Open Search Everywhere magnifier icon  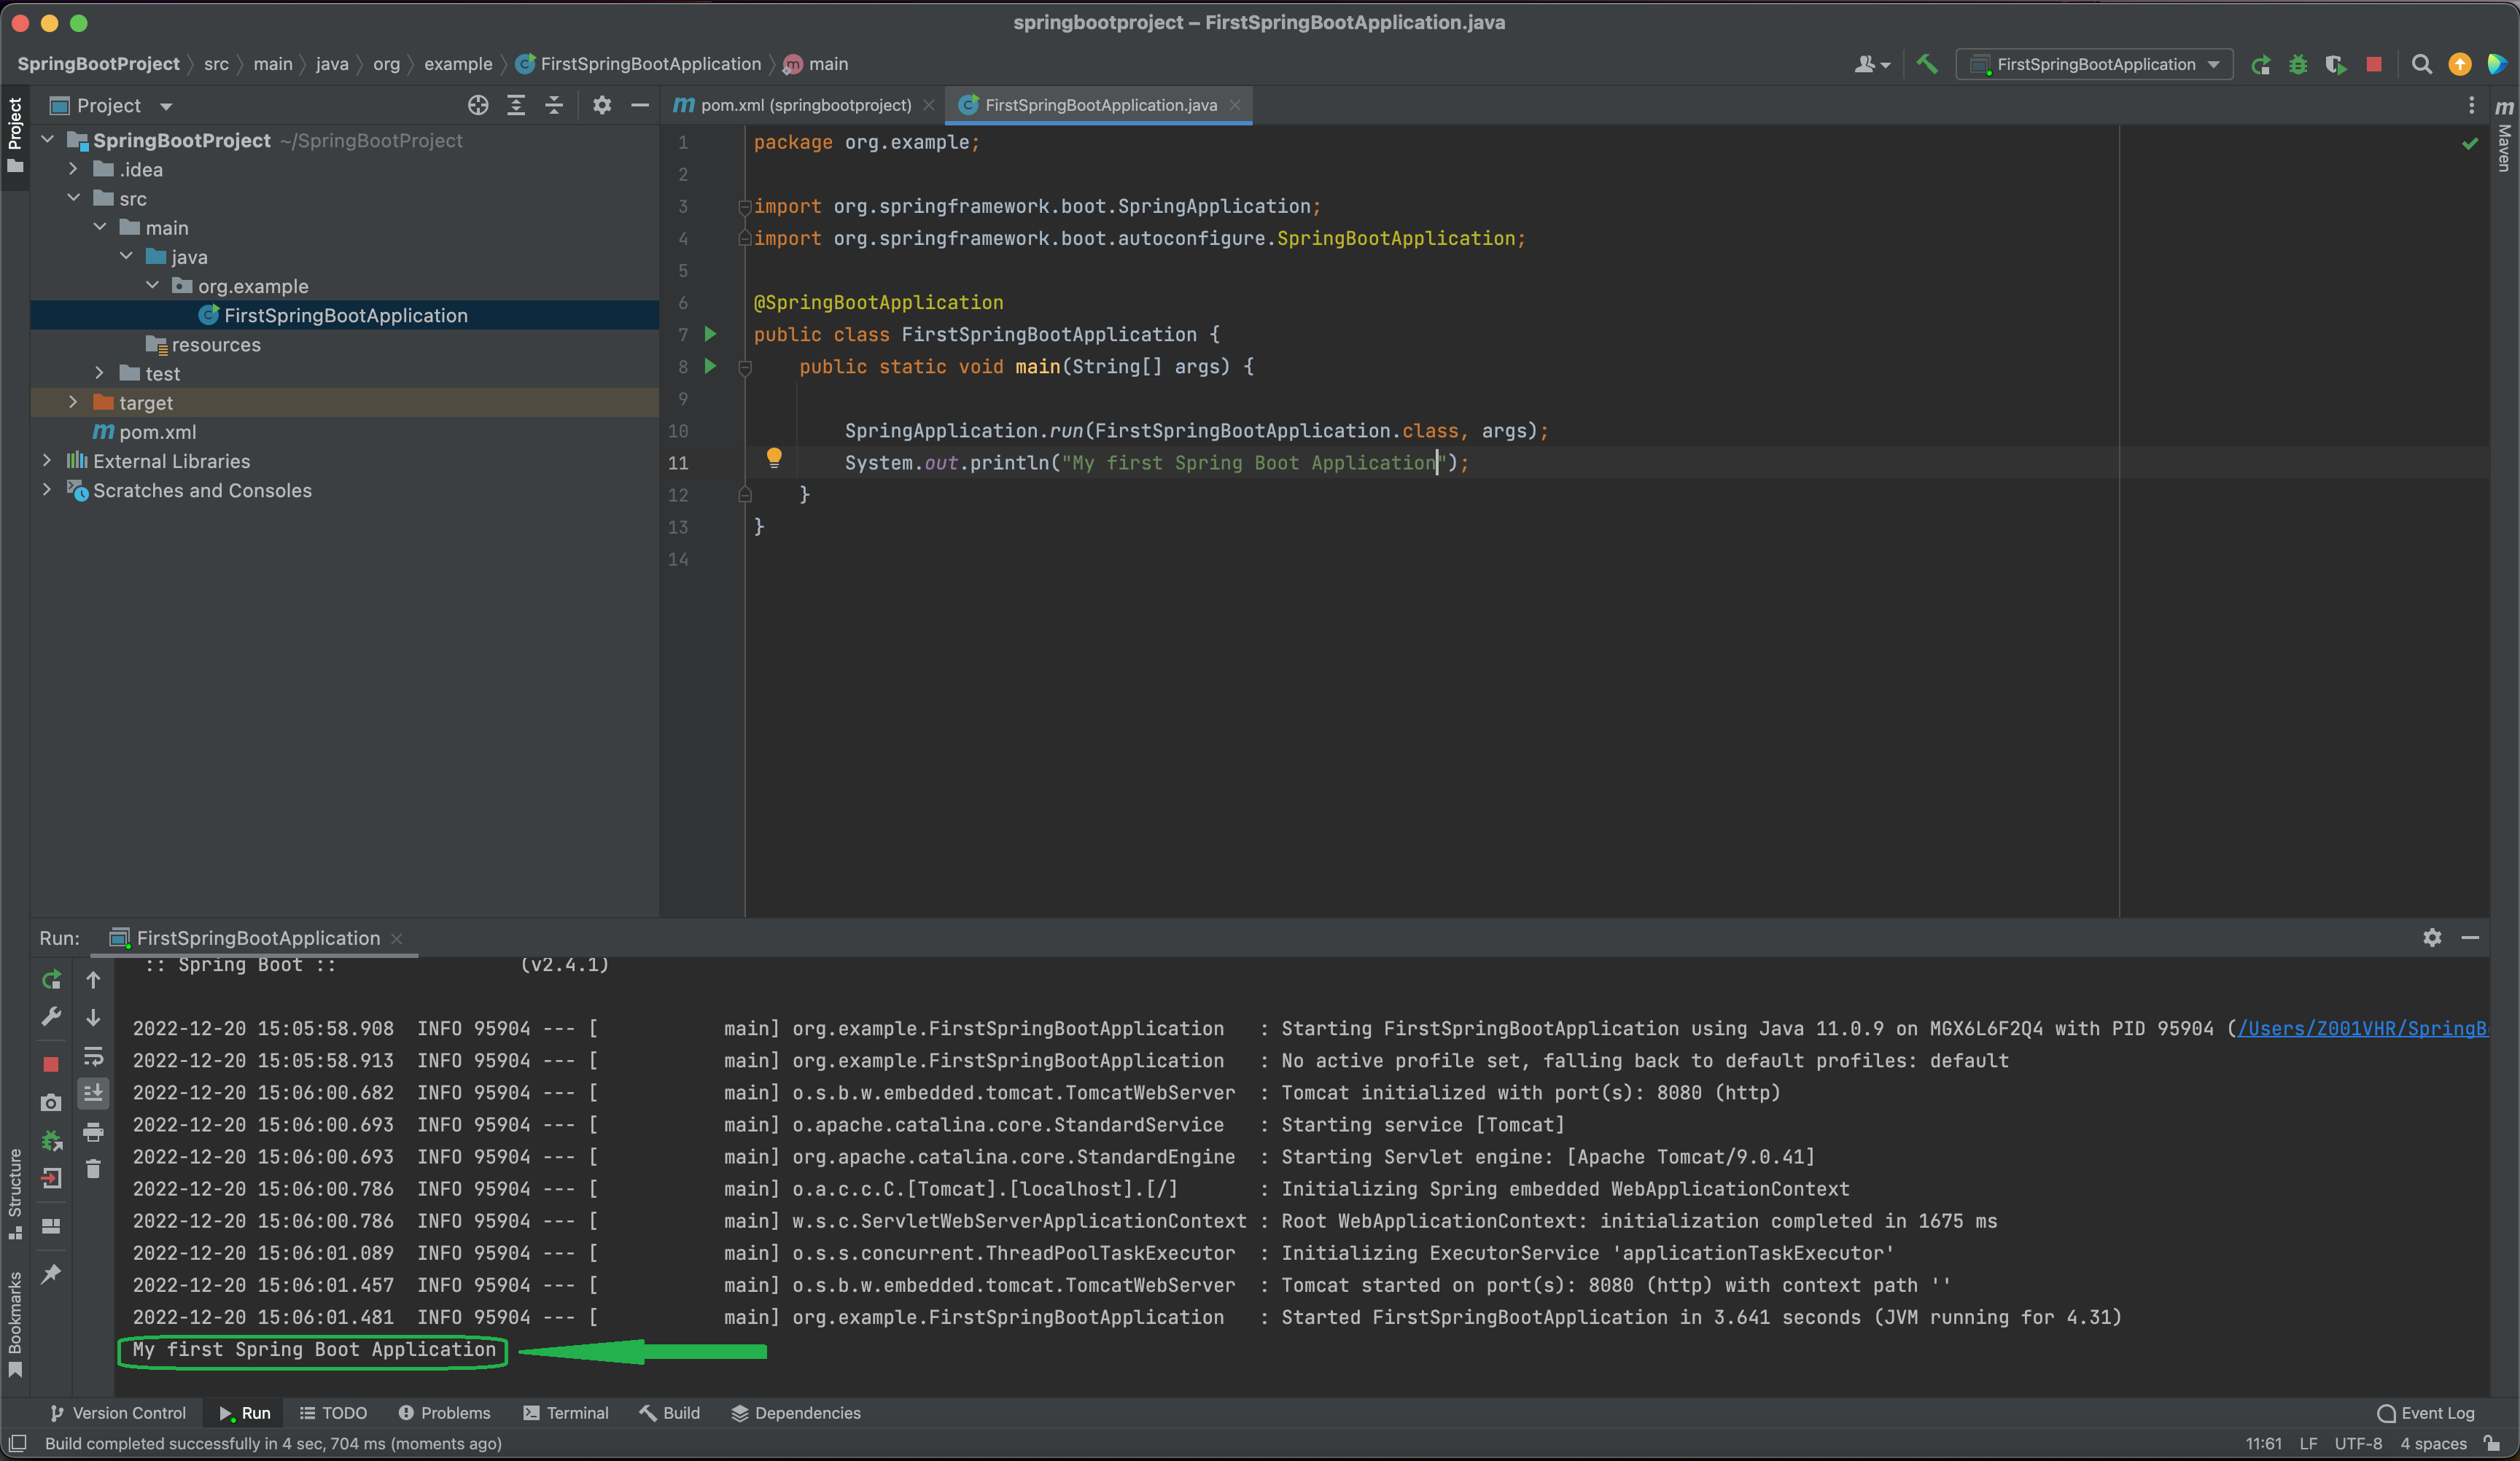click(2421, 65)
